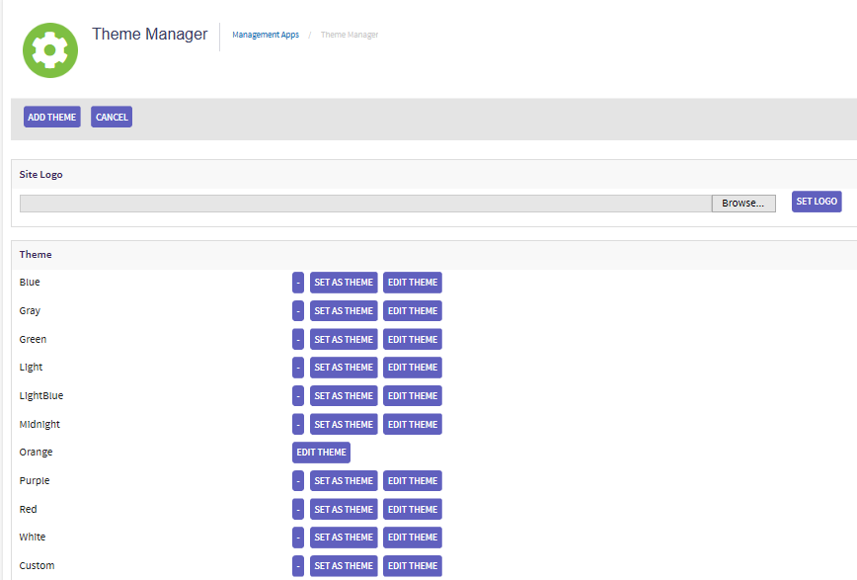Image resolution: width=857 pixels, height=580 pixels.
Task: Open the Management Apps breadcrumb link
Action: (x=265, y=36)
